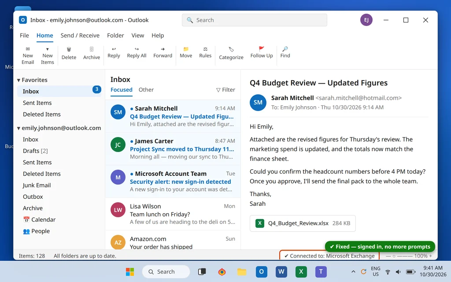Image resolution: width=451 pixels, height=282 pixels.
Task: Switch to the View tab
Action: [137, 35]
